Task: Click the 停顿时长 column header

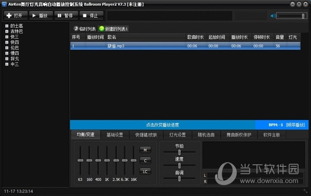Action: pyautogui.click(x=262, y=37)
